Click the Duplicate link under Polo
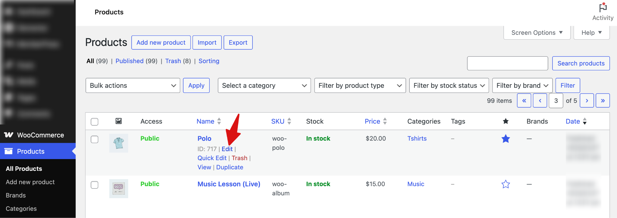617x218 pixels. point(230,167)
